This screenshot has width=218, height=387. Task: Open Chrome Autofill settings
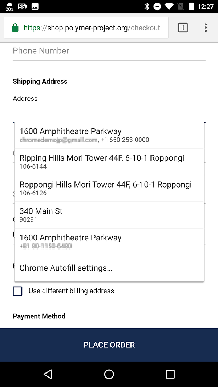[109, 268]
